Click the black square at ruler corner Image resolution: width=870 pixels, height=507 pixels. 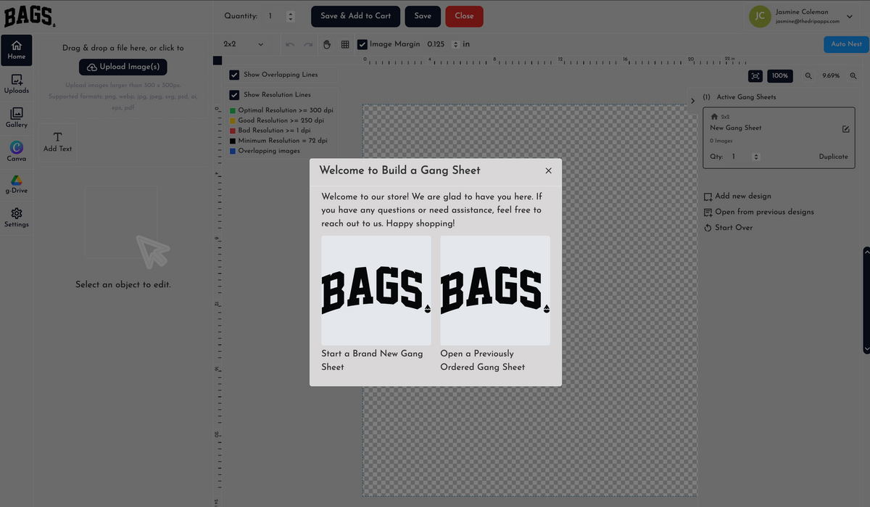(x=217, y=61)
